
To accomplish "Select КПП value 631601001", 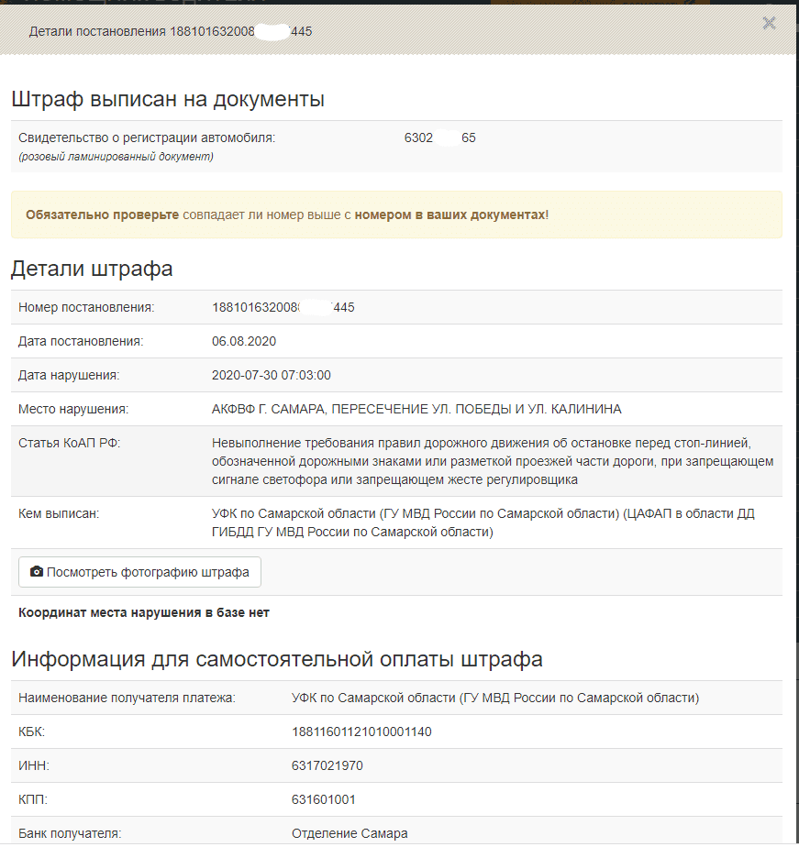I will (x=323, y=799).
